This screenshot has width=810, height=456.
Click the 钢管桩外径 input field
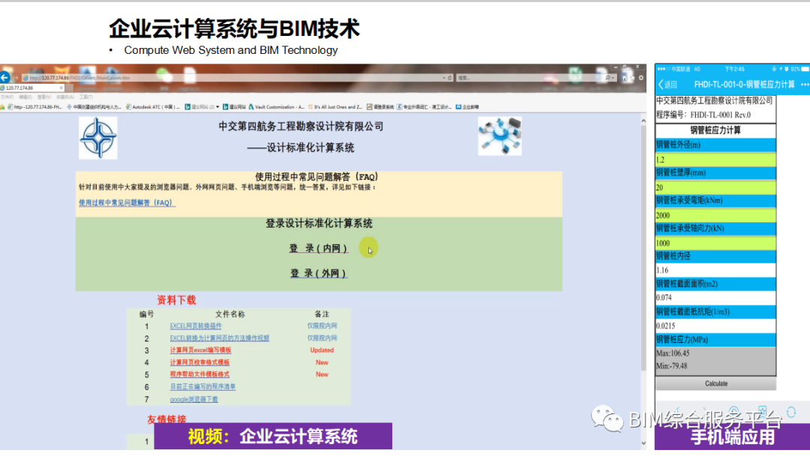click(x=712, y=160)
